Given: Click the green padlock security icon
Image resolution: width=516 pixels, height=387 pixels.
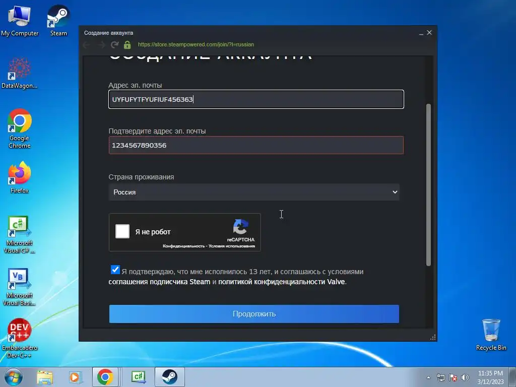Looking at the screenshot, I should pos(127,45).
